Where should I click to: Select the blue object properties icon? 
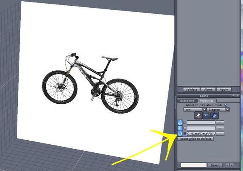pyautogui.click(x=207, y=115)
